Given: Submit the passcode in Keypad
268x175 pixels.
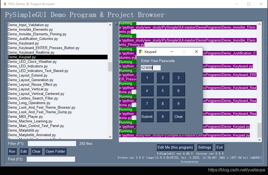Looking at the screenshot, I should click(147, 116).
